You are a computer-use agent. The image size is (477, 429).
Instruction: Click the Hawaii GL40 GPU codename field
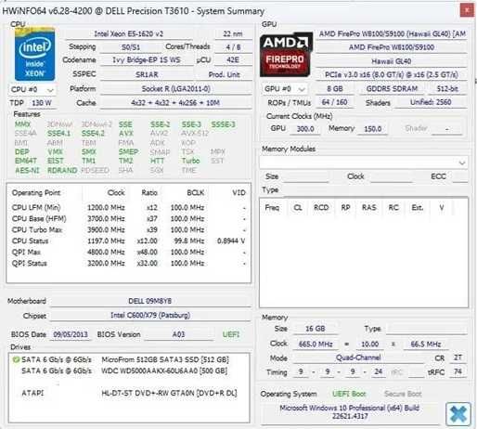point(392,61)
